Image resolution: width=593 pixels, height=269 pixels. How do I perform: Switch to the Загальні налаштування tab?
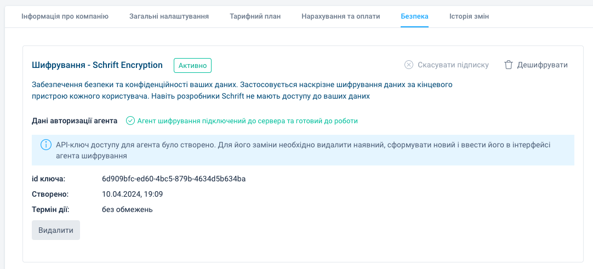[x=169, y=16]
